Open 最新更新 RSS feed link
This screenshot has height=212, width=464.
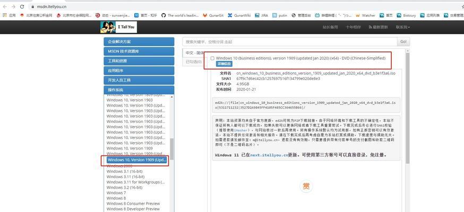(378, 27)
